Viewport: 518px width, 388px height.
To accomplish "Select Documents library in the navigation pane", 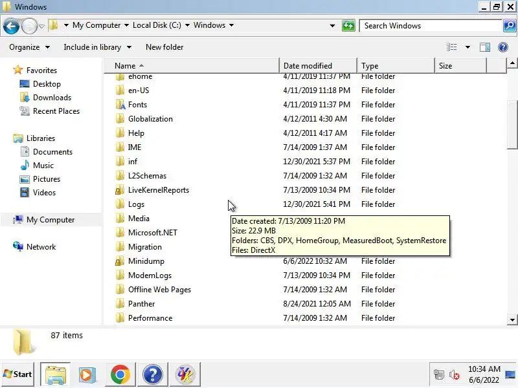I will (52, 152).
